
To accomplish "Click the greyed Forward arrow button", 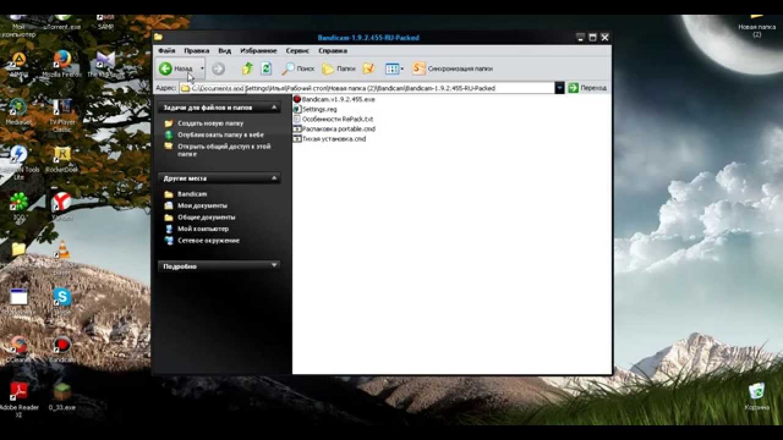I will pyautogui.click(x=218, y=69).
